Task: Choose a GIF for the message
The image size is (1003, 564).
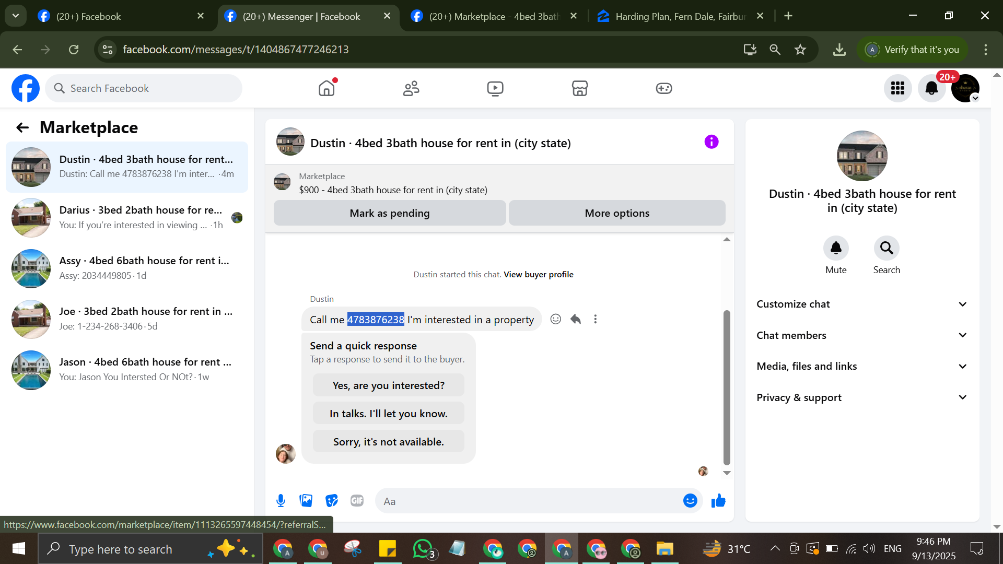Action: point(357,501)
